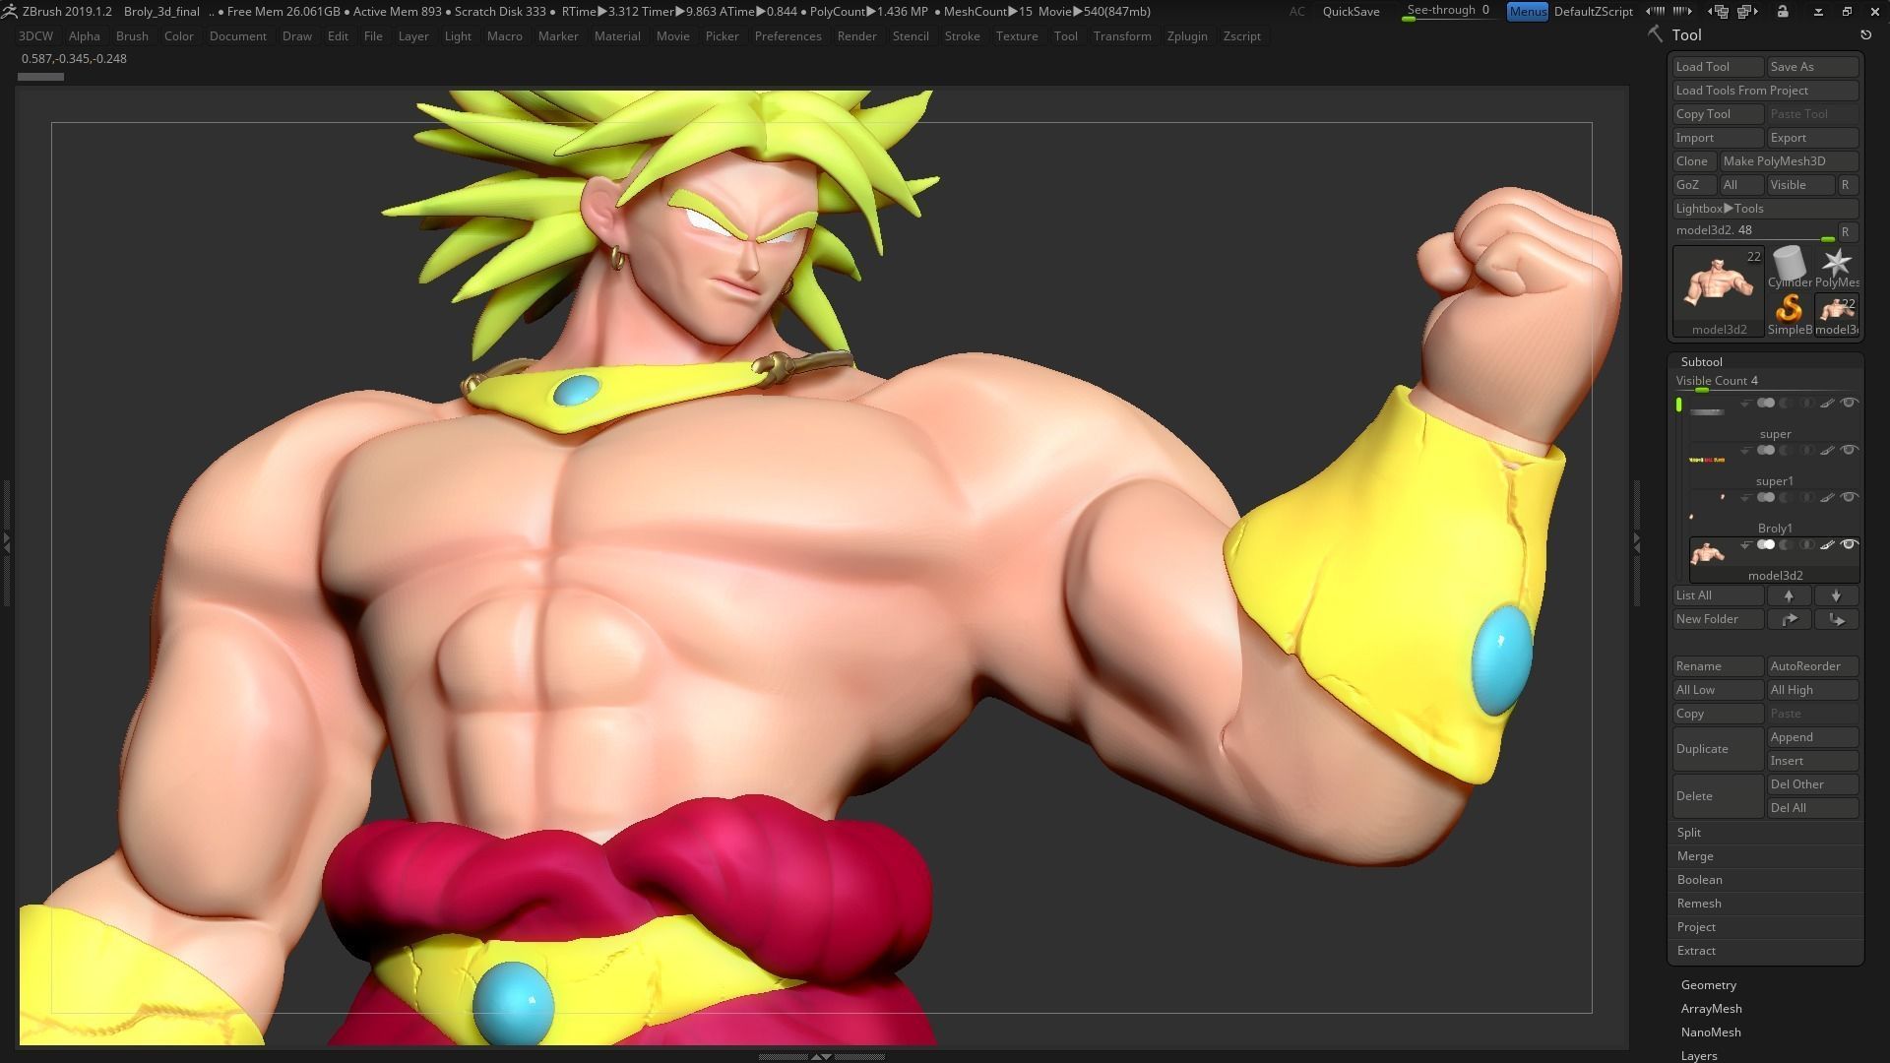Select the SimpleBrush tool icon
1890x1063 pixels.
pyautogui.click(x=1790, y=314)
